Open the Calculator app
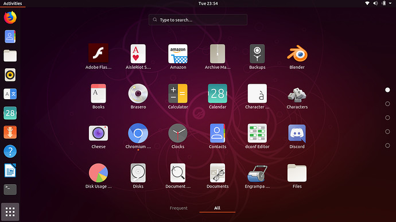Screen dimensions: 396x222 tap(178, 93)
